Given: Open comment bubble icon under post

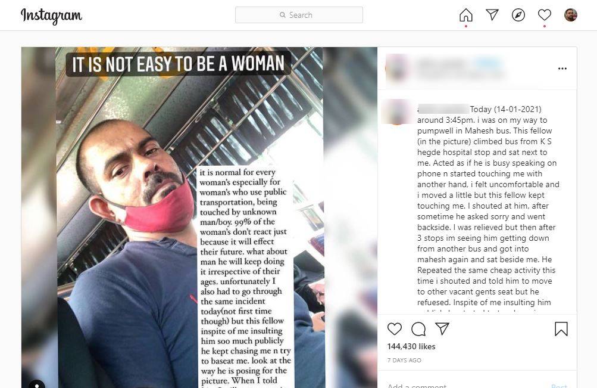Looking at the screenshot, I should (418, 329).
